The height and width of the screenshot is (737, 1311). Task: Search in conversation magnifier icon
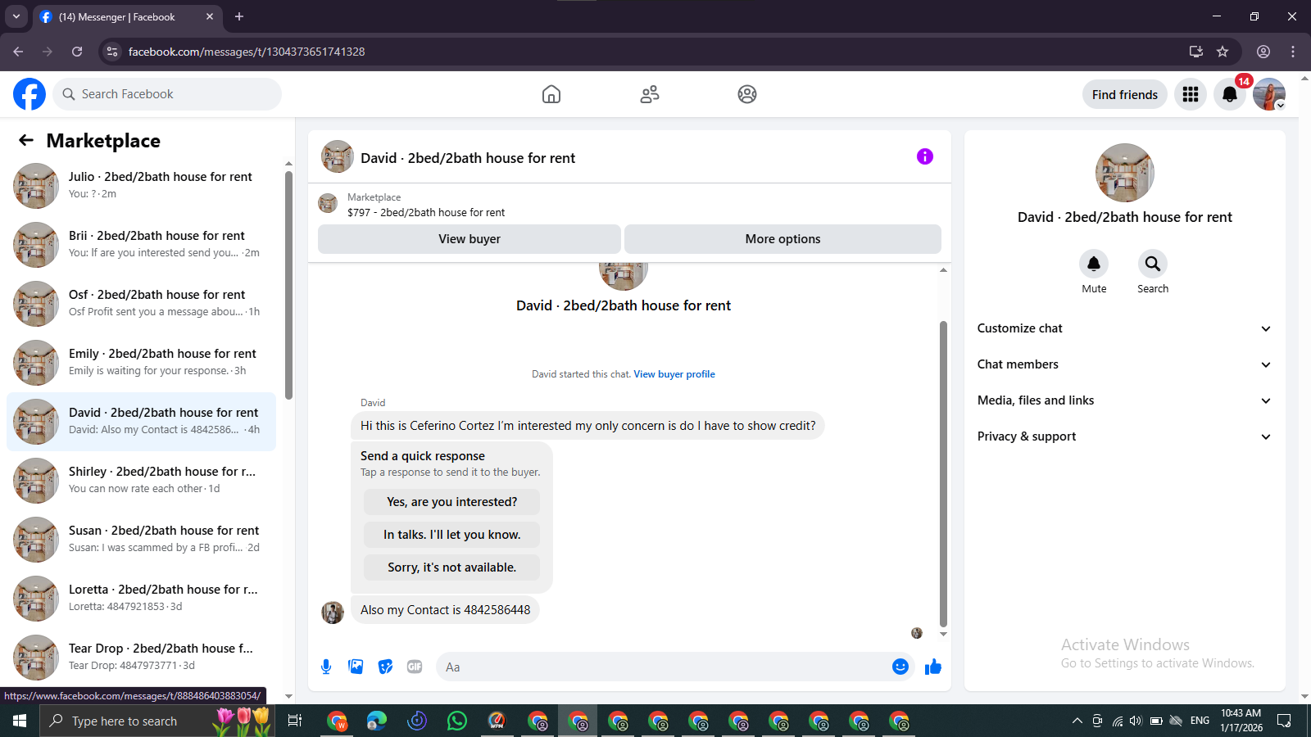click(1153, 264)
